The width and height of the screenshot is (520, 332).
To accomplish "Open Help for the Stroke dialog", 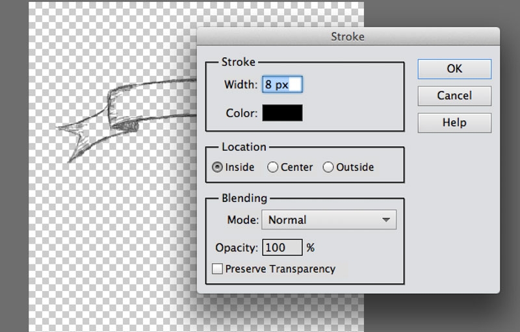I will coord(454,123).
